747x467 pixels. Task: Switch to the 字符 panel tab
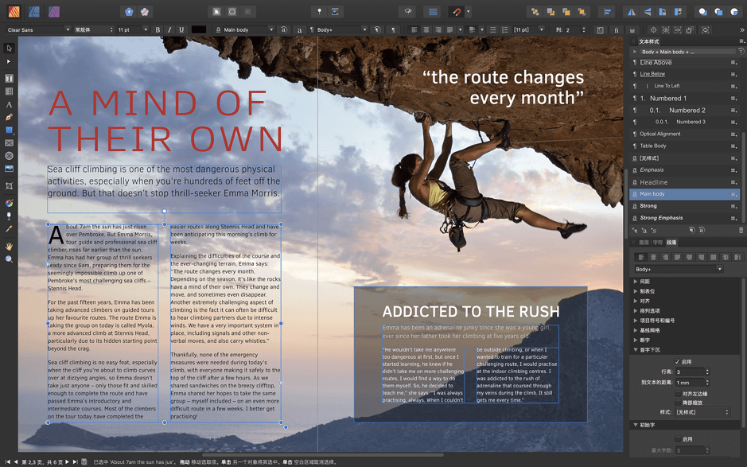click(658, 243)
